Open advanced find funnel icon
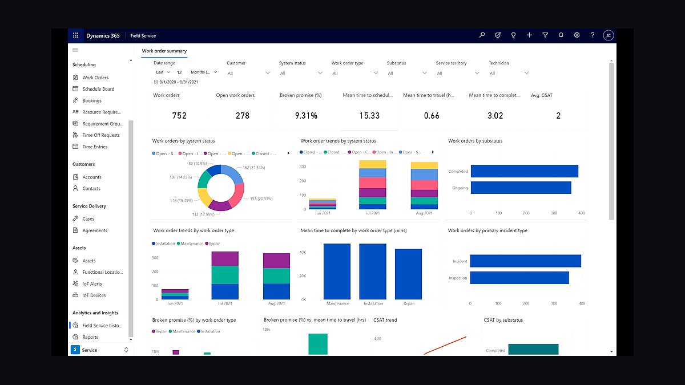Image resolution: width=685 pixels, height=385 pixels. tap(545, 35)
